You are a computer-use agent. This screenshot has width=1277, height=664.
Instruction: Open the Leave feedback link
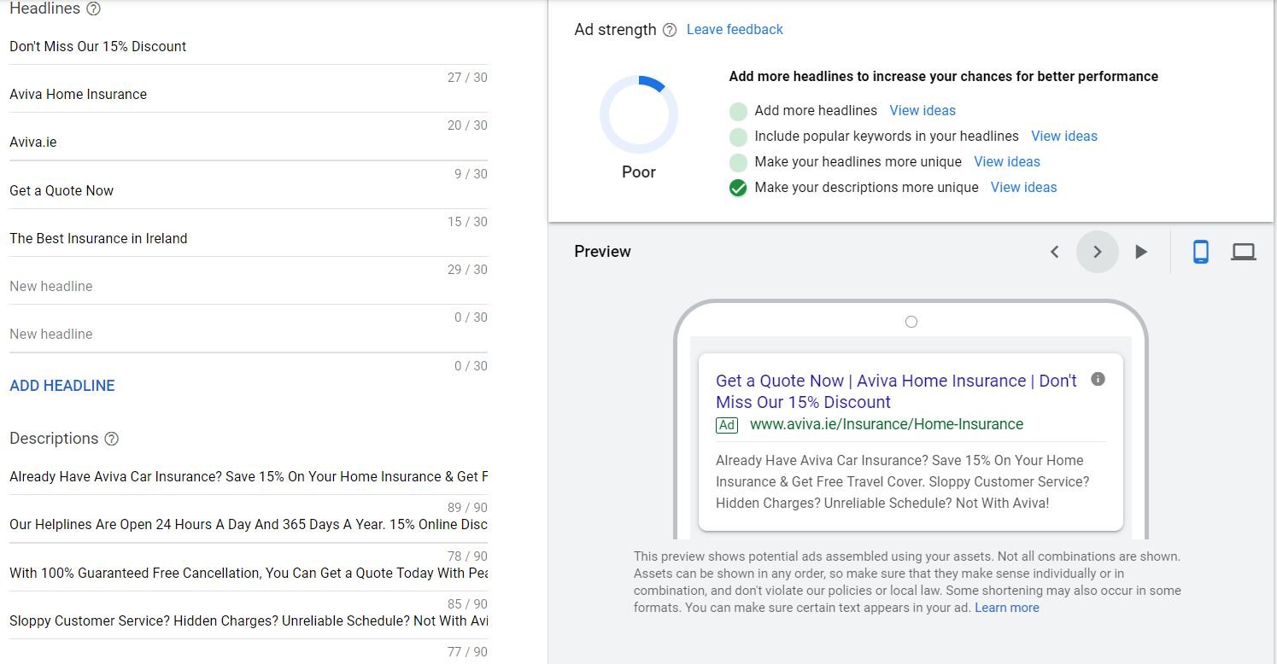[734, 29]
